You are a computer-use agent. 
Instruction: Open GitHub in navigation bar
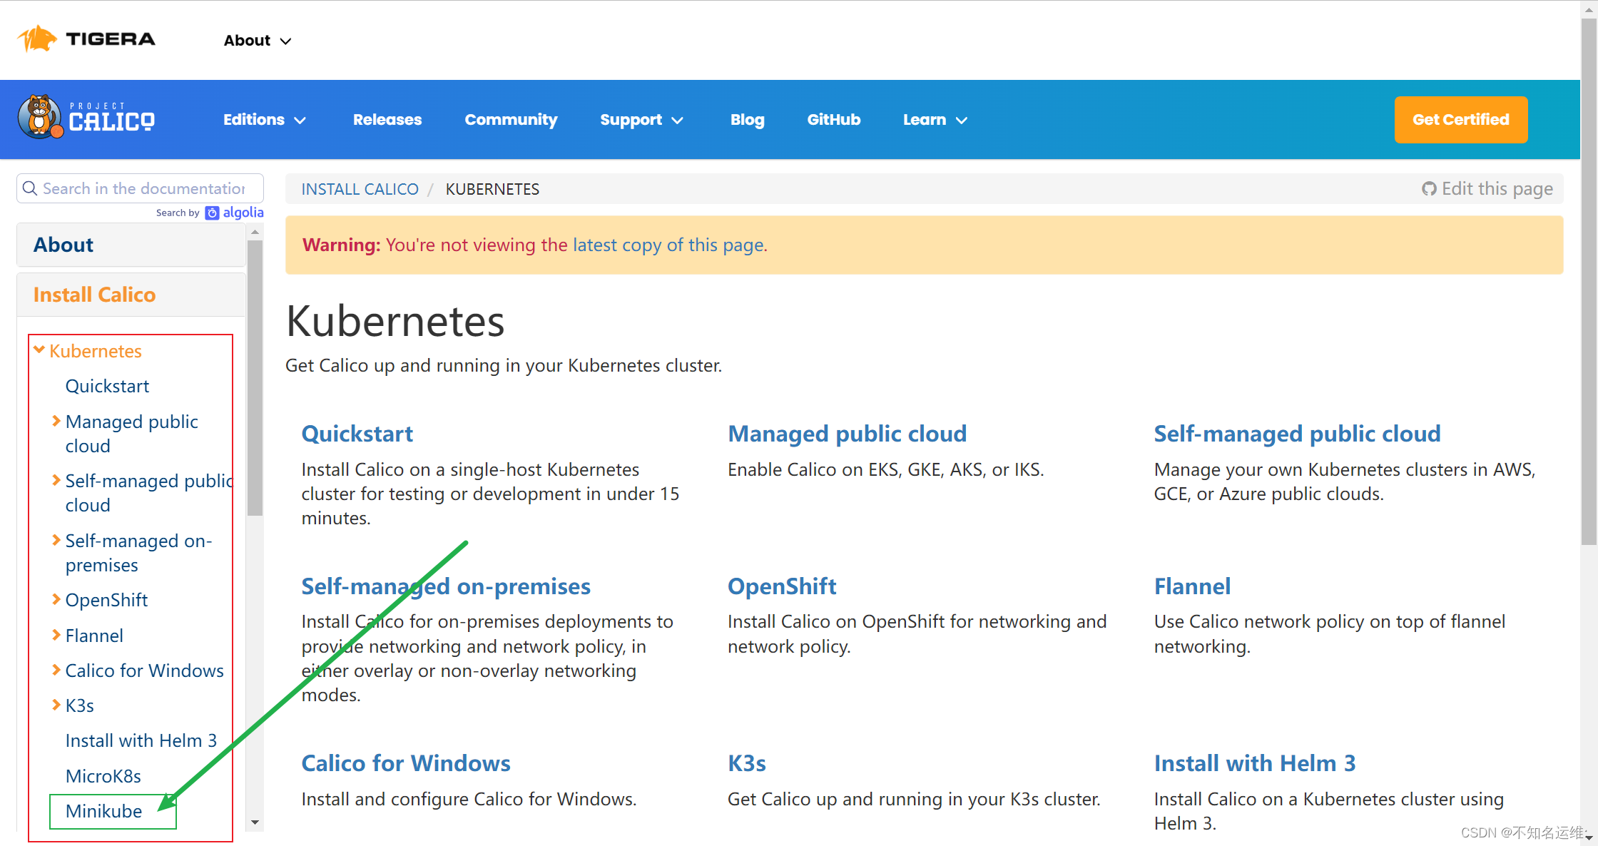tap(833, 120)
